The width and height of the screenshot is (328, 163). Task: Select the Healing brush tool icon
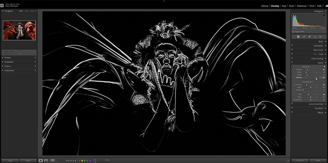[x=310, y=37]
